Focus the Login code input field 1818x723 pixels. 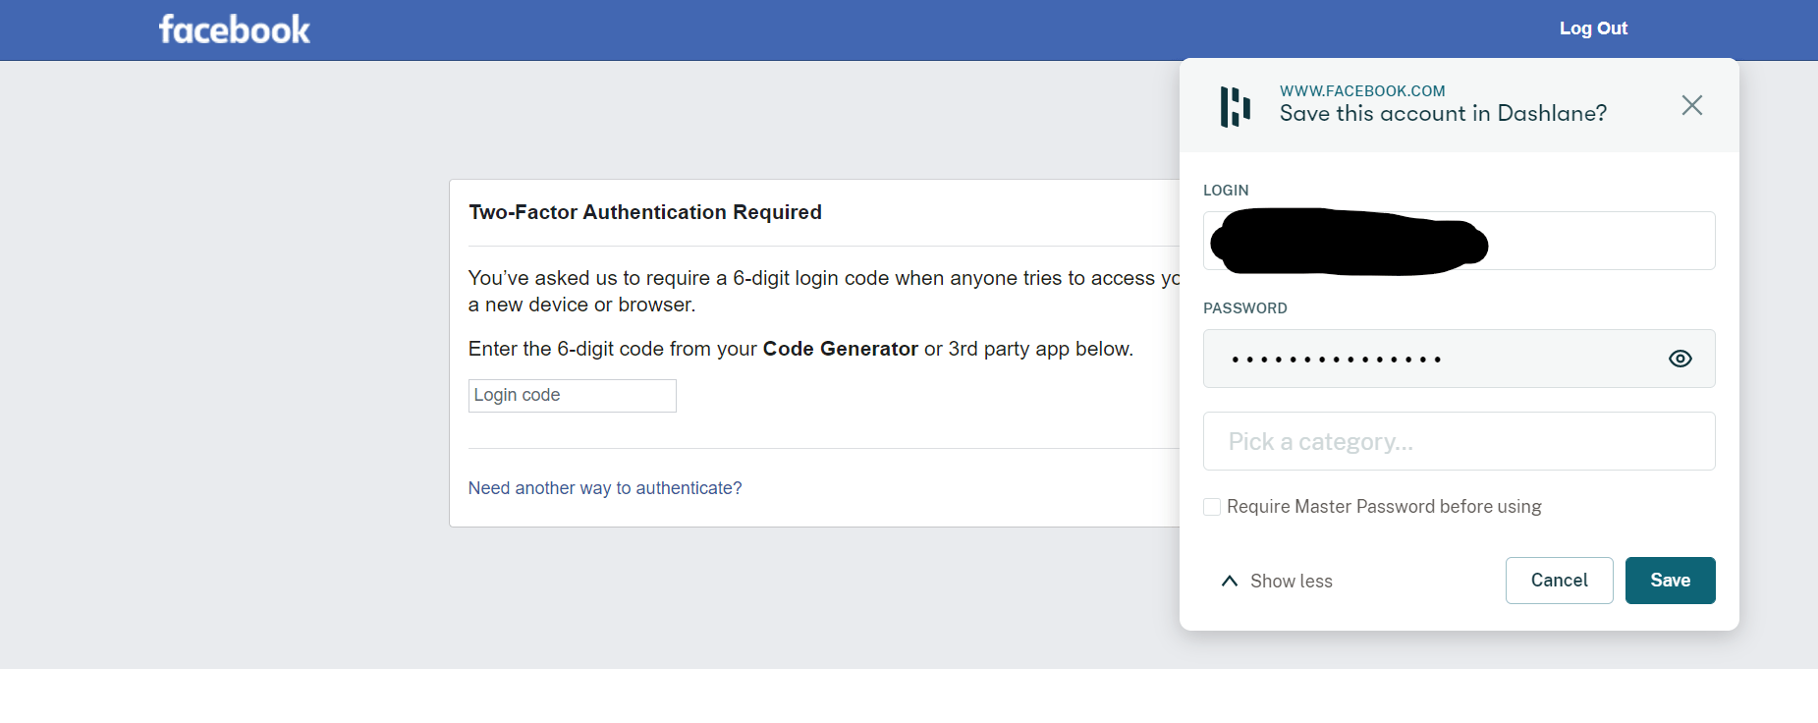(x=572, y=396)
